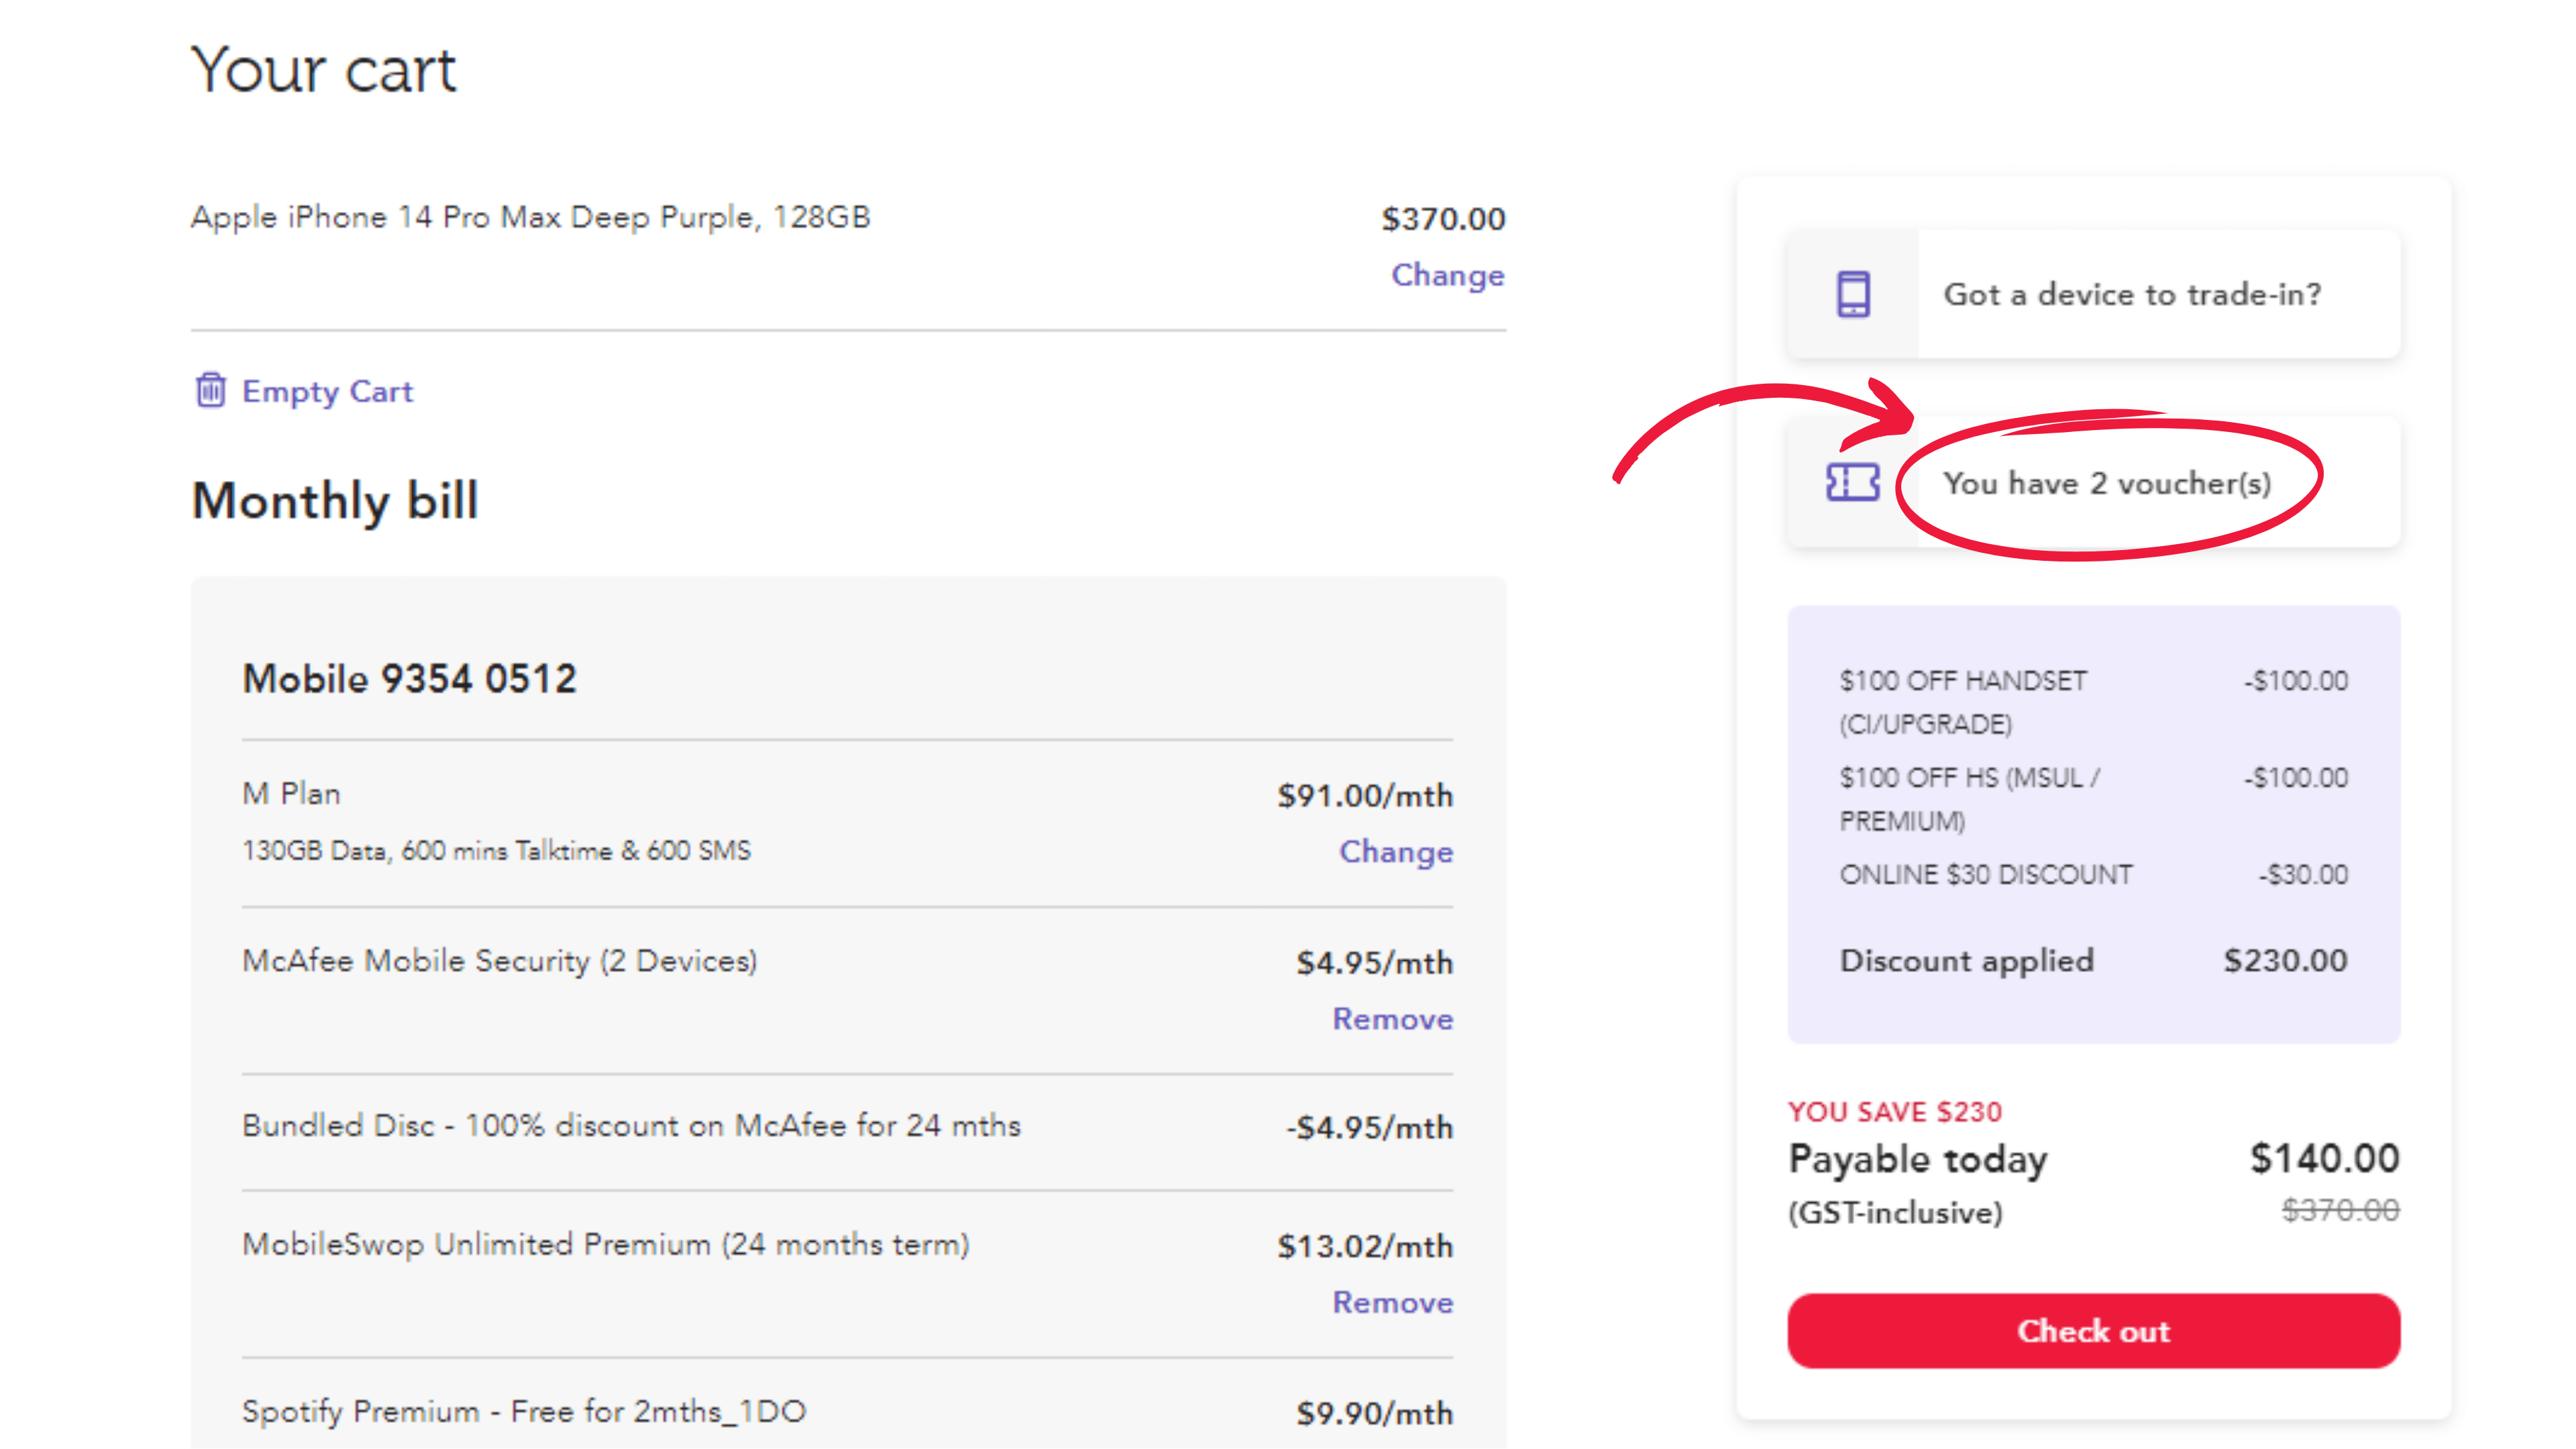Image resolution: width=2576 pixels, height=1449 pixels.
Task: Expand the Discount applied summary
Action: coord(1966,960)
